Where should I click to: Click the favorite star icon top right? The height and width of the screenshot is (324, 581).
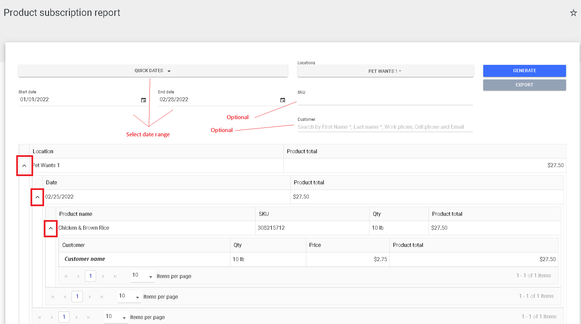[573, 13]
